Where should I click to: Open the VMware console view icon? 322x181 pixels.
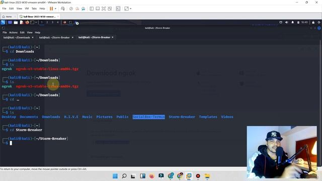point(118,9)
